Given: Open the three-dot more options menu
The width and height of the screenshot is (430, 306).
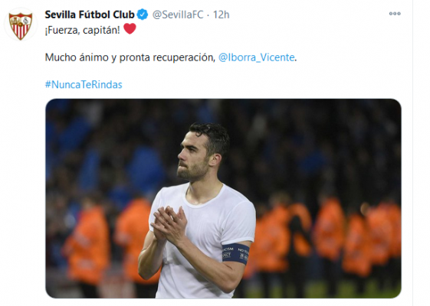Looking at the screenshot, I should click(395, 14).
